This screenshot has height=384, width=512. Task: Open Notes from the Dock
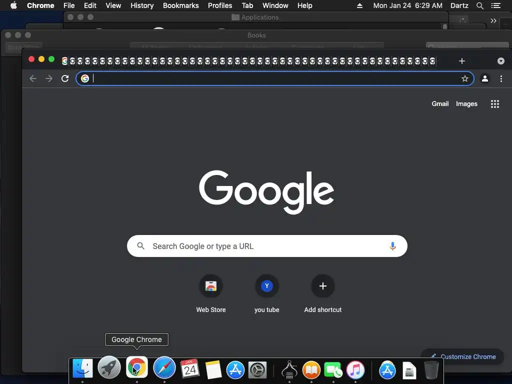pos(213,369)
